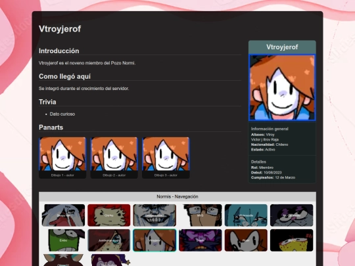The image size is (355, 266).
Task: Click the Como llegó aquí heading
Action: 64,76
